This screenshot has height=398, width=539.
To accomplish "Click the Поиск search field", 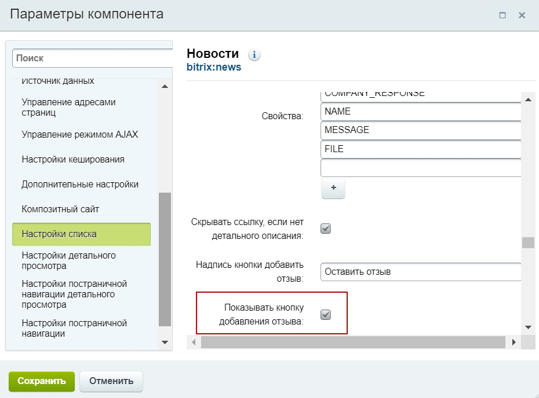I will (x=93, y=58).
